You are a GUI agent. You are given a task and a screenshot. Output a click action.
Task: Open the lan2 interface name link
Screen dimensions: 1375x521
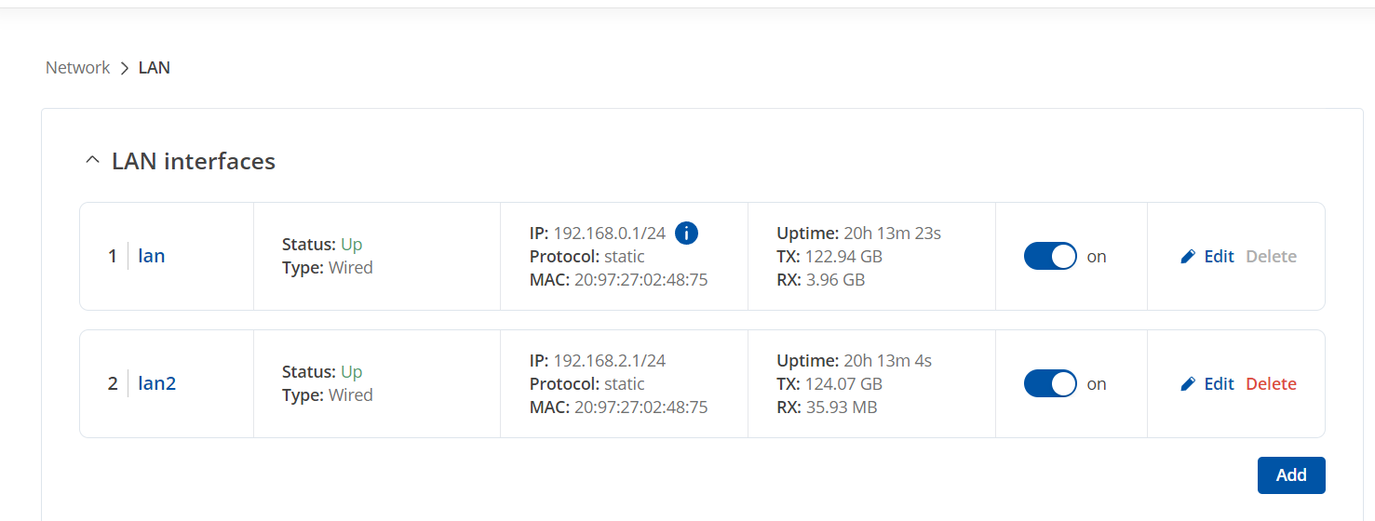157,383
